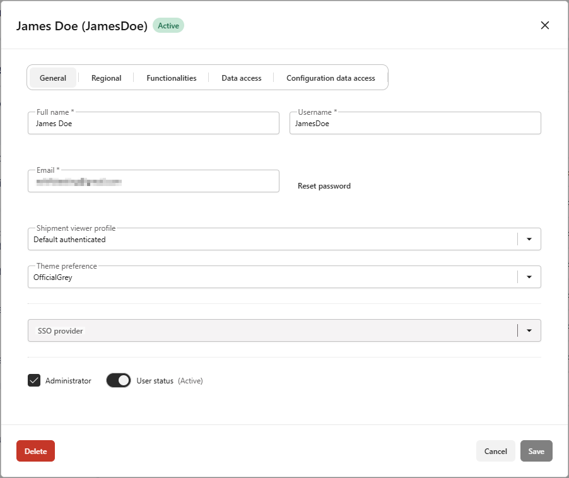
Task: Open Configuration data access tab
Action: [331, 78]
